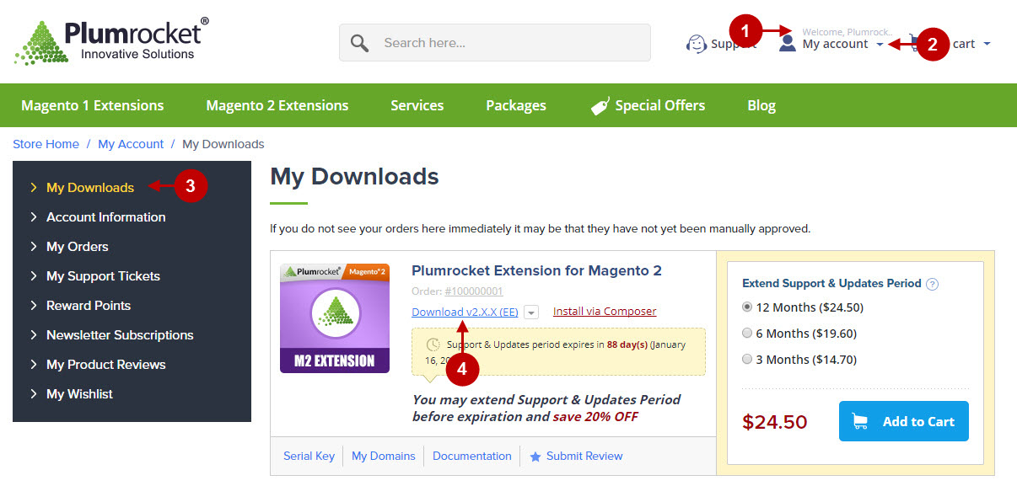Switch to the Blog section
Viewport: 1017px width, 486px height.
coord(761,105)
